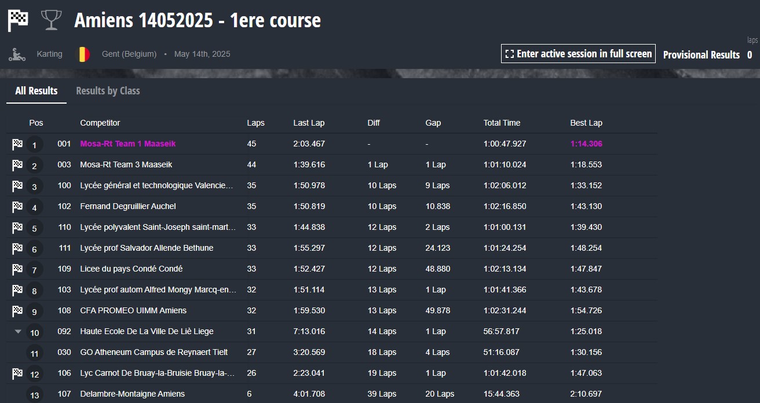Click finish flag icon next to position 5
This screenshot has width=760, height=403.
pos(17,228)
